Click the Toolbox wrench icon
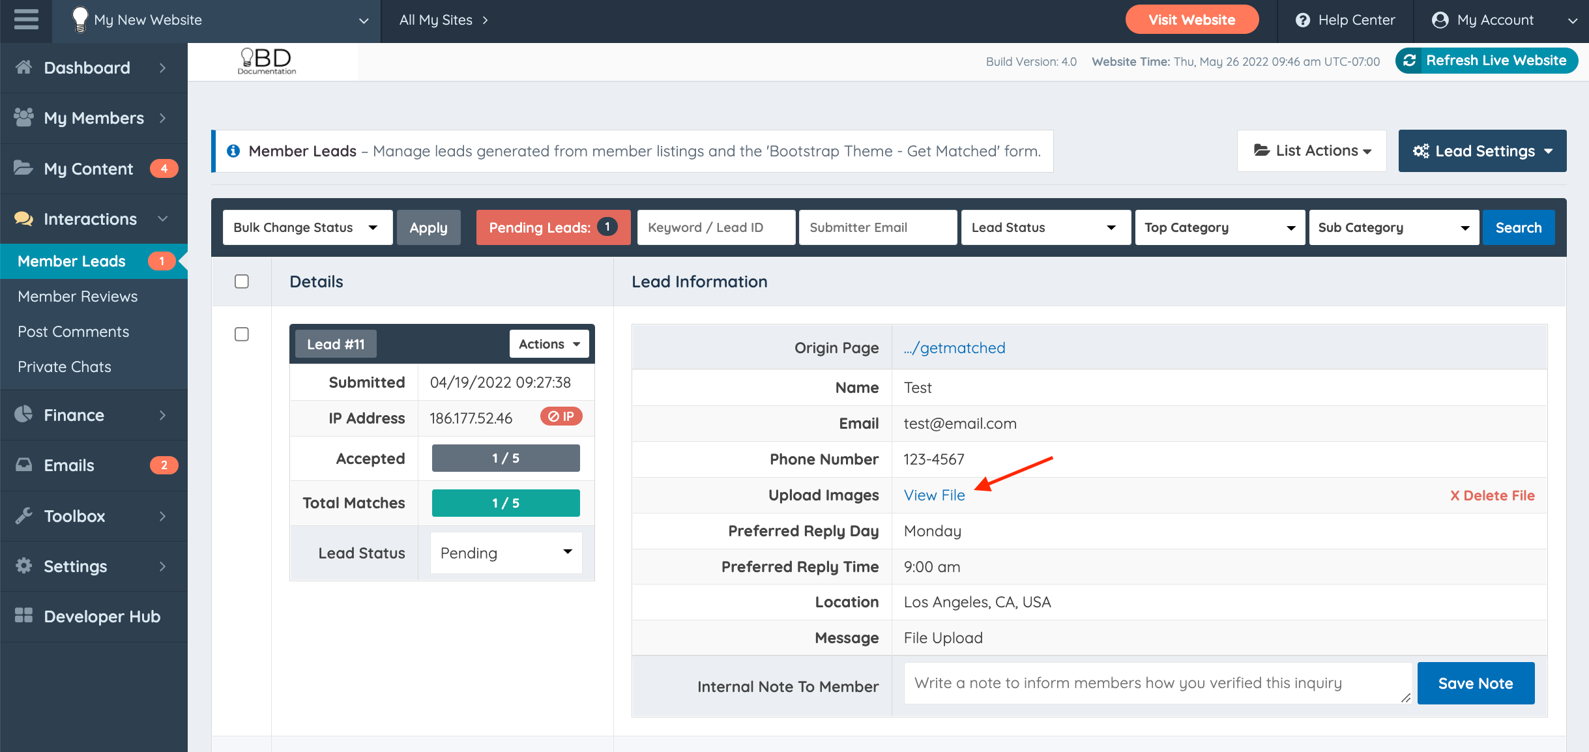Viewport: 1589px width, 752px height. (24, 515)
